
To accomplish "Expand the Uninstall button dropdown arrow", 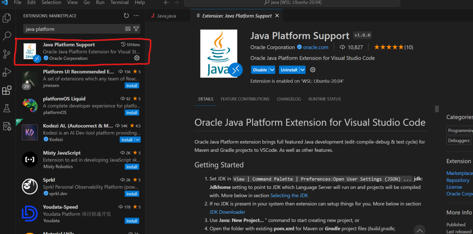I will point(302,70).
